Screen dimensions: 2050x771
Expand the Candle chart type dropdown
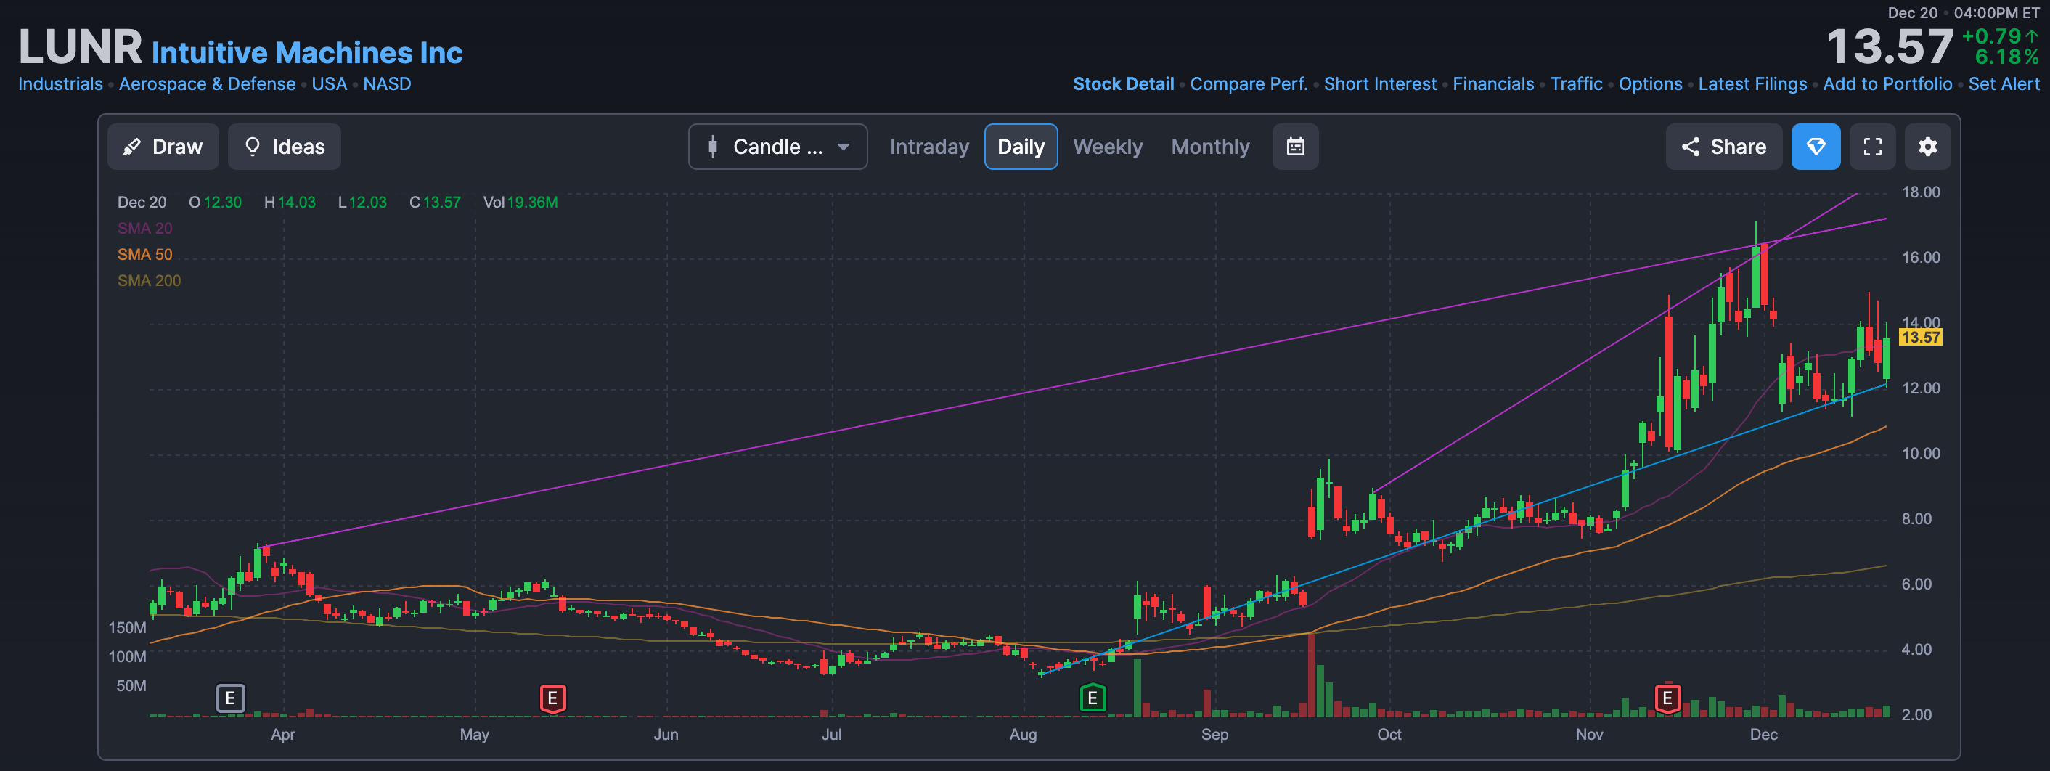click(777, 147)
